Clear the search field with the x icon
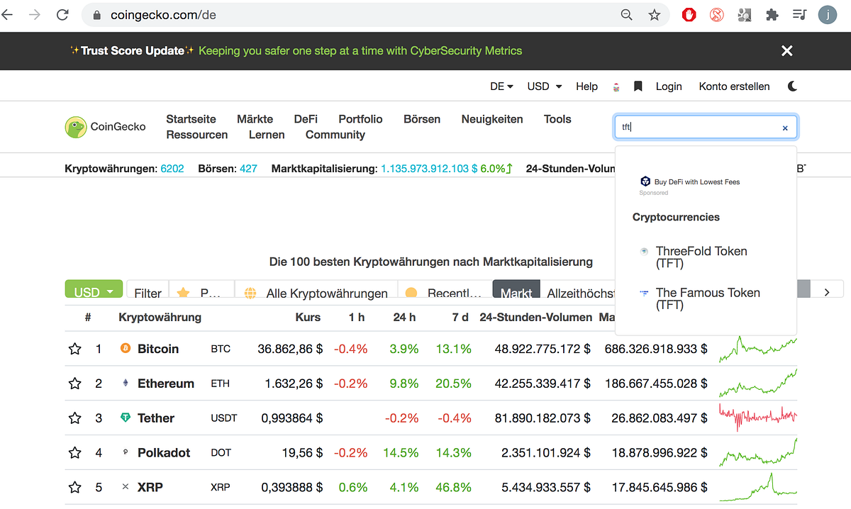 (x=785, y=128)
